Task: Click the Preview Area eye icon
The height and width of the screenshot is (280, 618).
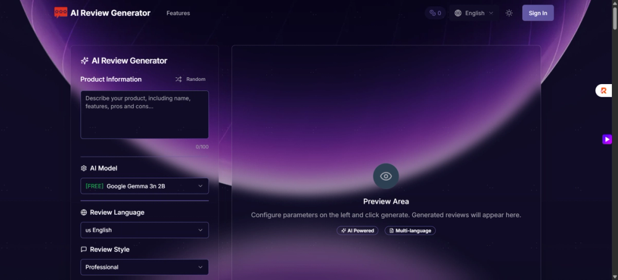Action: [386, 176]
